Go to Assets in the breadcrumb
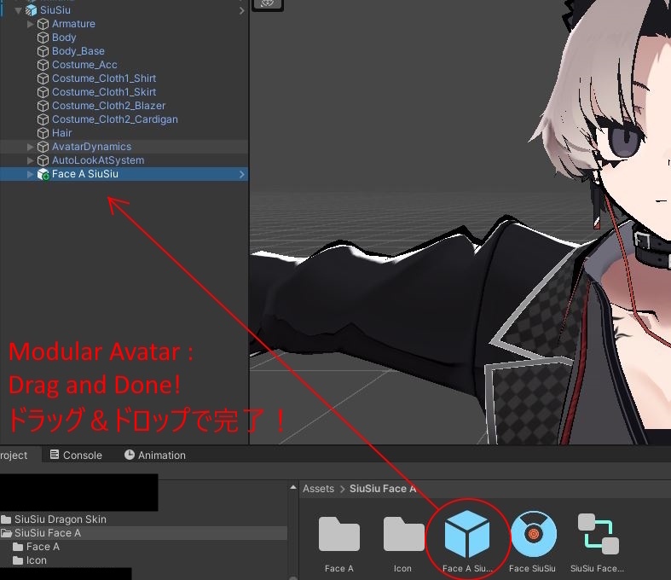Screen dimensions: 671x580 tap(318, 489)
